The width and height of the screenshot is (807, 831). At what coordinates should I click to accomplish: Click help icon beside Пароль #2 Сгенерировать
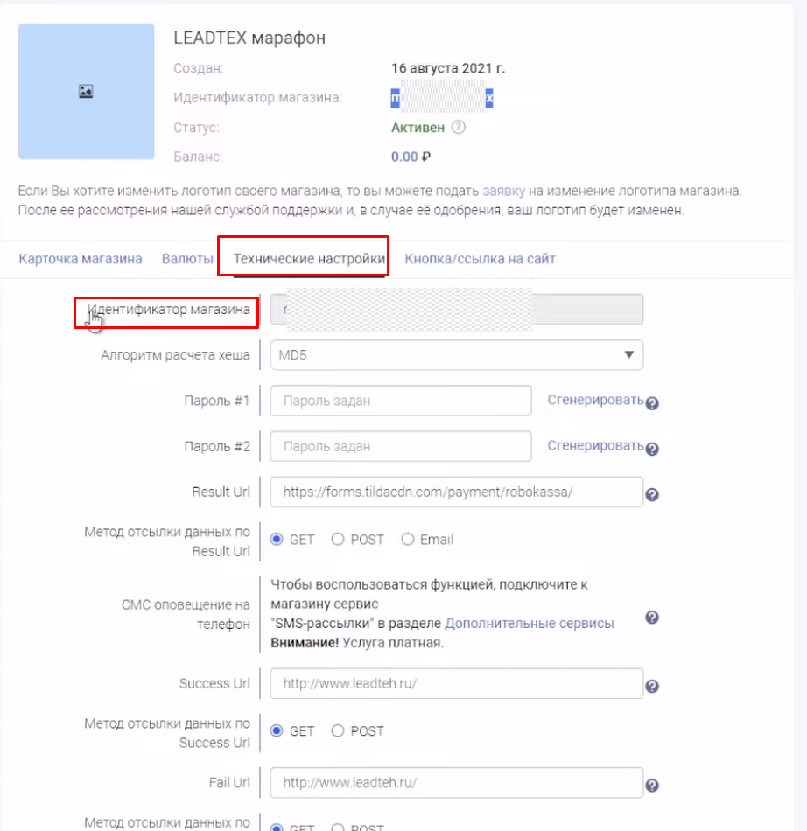pyautogui.click(x=652, y=448)
